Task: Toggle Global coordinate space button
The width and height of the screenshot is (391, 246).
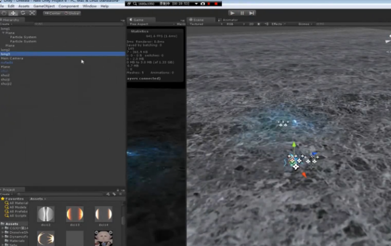Action: point(72,13)
